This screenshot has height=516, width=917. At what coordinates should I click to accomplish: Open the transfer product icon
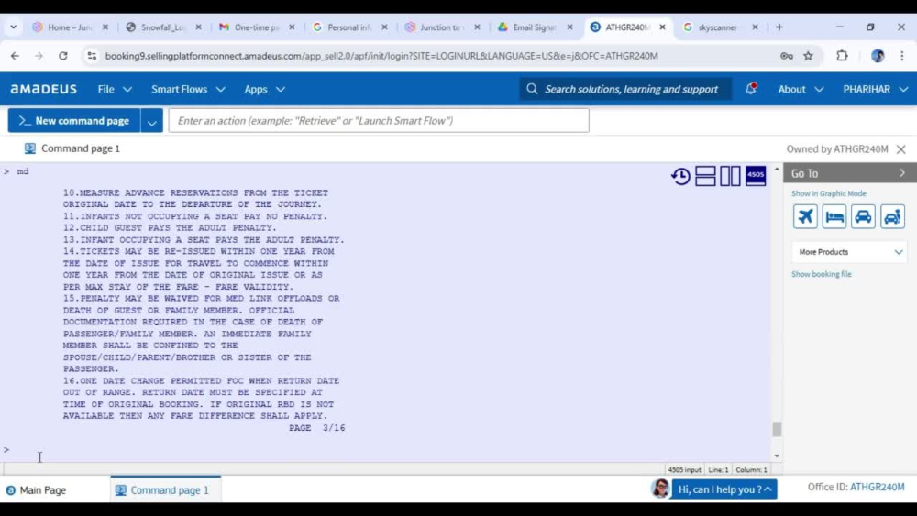pos(892,217)
